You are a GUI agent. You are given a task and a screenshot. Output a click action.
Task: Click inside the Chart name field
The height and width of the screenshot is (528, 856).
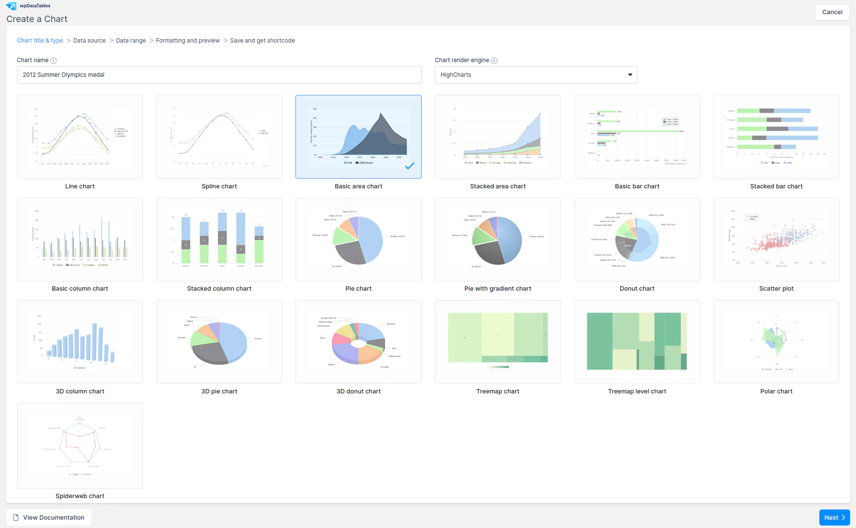click(x=219, y=75)
